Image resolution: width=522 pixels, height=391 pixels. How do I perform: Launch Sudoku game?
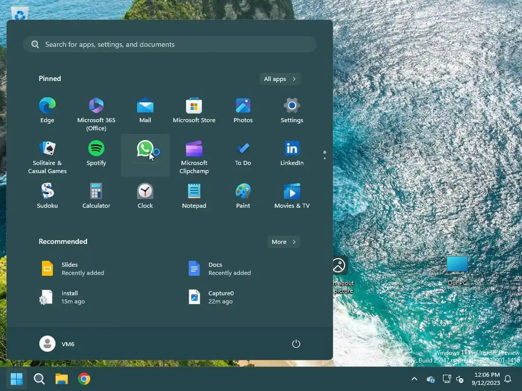(x=47, y=196)
